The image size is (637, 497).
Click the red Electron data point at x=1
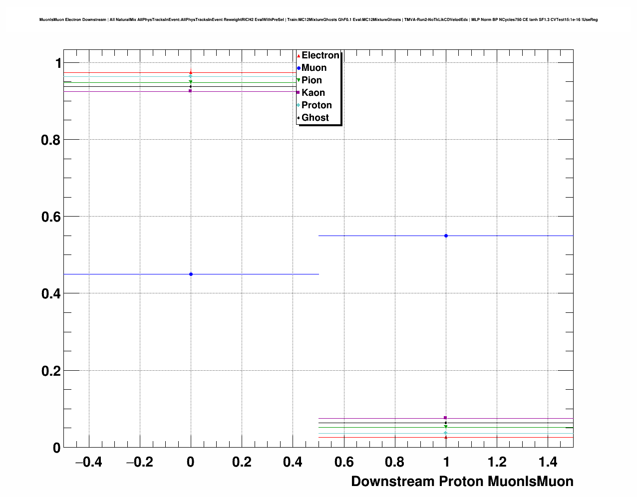click(446, 437)
